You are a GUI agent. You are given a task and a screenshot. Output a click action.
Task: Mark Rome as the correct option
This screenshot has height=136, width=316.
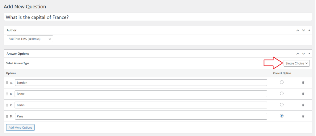point(281,93)
